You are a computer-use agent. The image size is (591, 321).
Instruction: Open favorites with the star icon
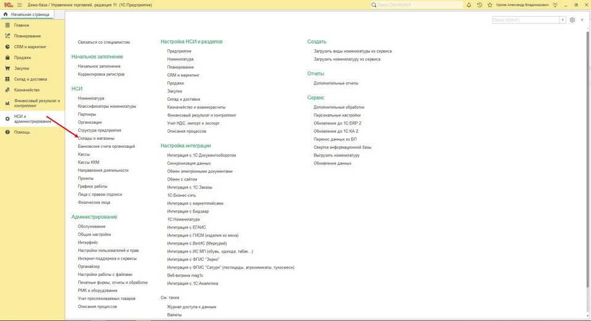[489, 5]
